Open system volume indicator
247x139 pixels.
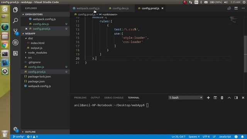pos(226,2)
